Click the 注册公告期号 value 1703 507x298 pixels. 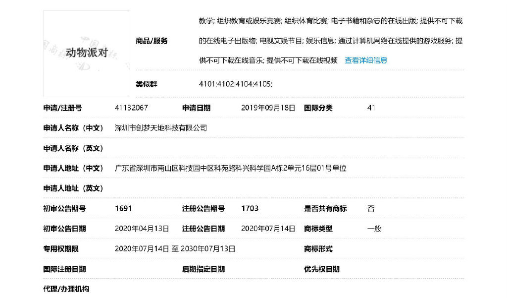click(250, 209)
